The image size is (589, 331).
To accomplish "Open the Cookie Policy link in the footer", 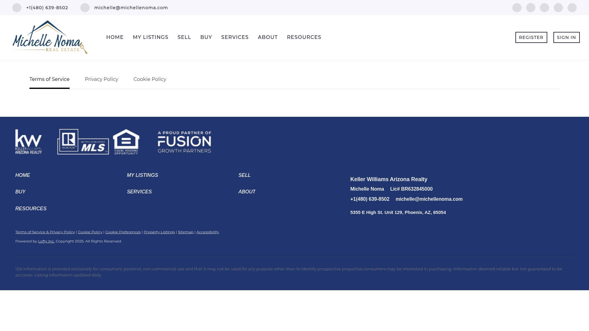I will (x=90, y=232).
